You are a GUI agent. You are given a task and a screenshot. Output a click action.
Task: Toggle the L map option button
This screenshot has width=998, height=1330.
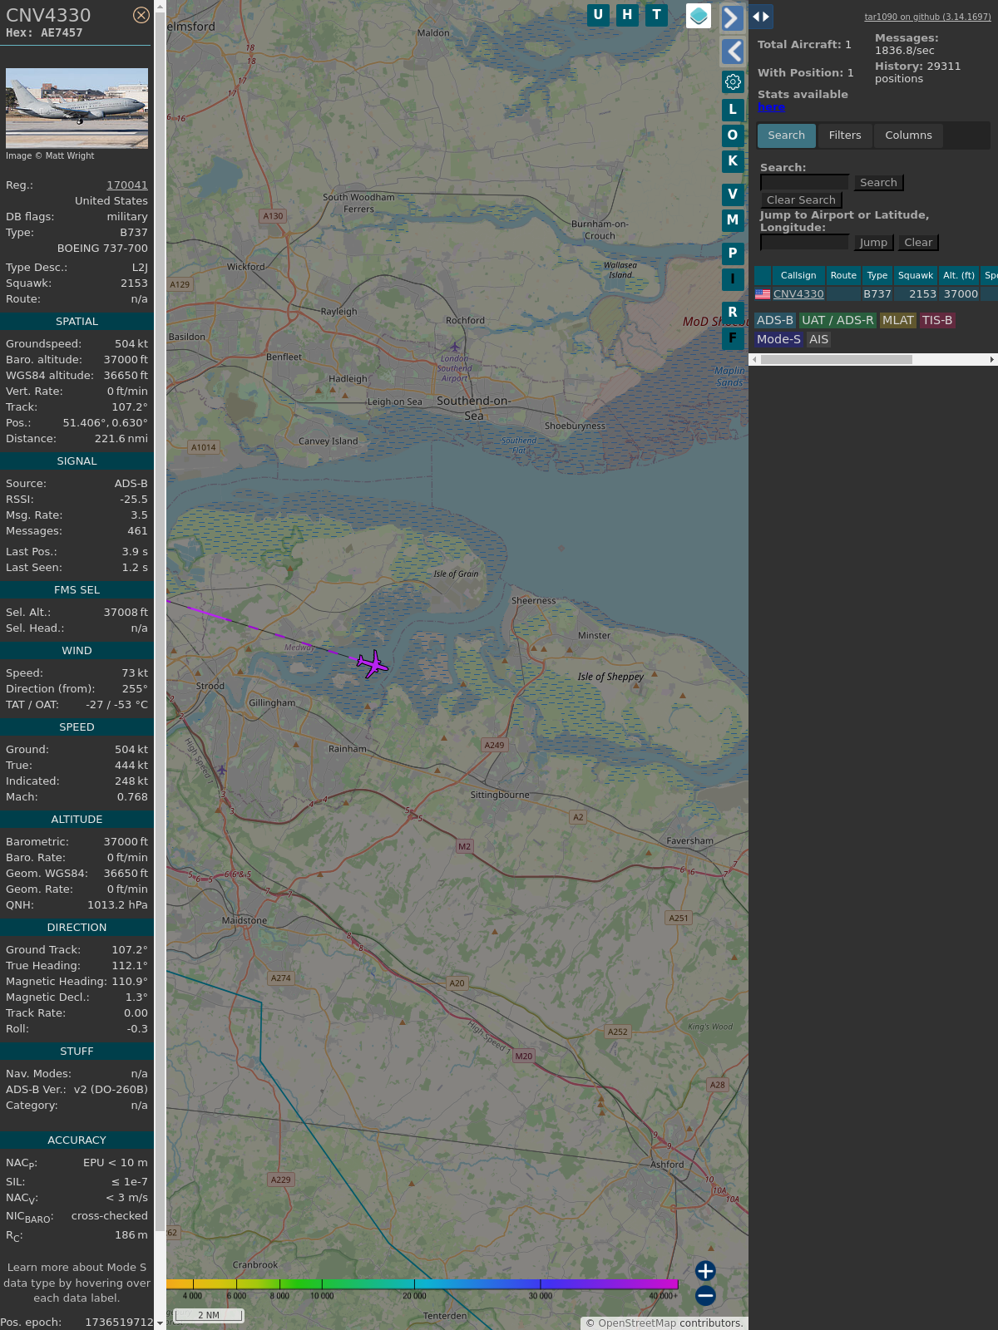(733, 109)
